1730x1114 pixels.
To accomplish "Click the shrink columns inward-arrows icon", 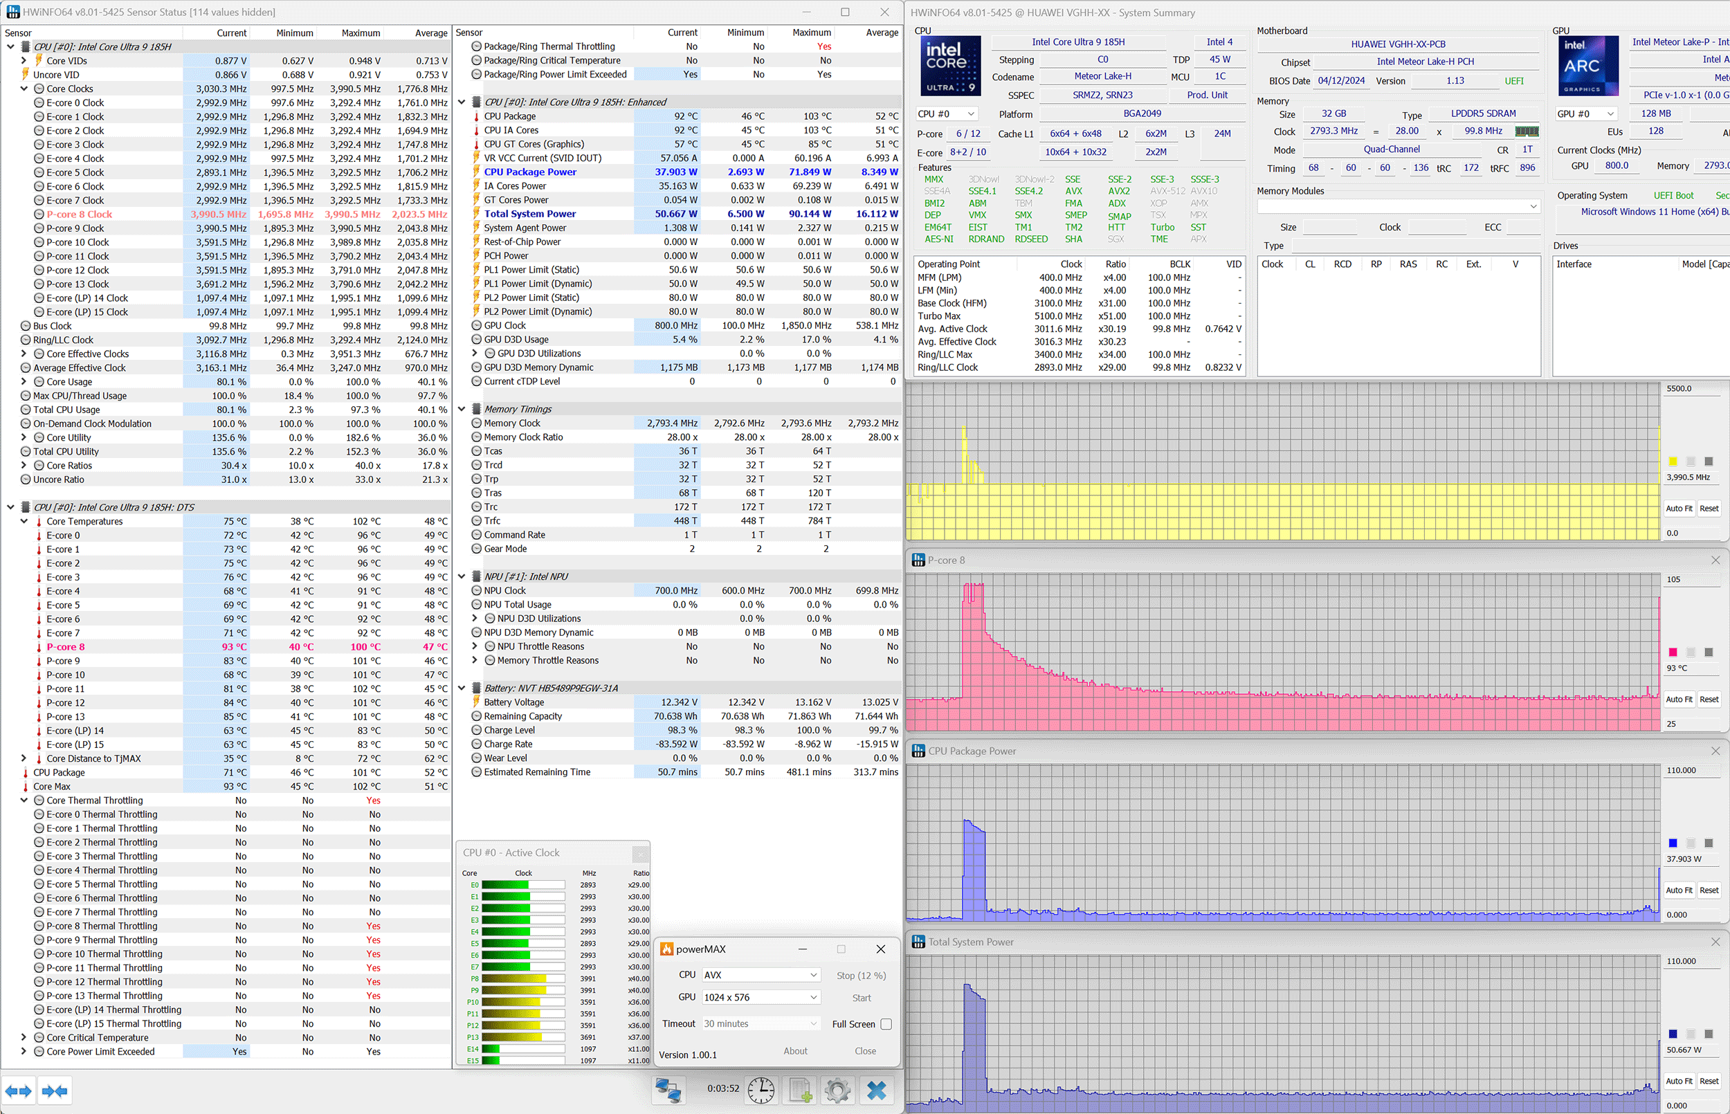I will [55, 1091].
